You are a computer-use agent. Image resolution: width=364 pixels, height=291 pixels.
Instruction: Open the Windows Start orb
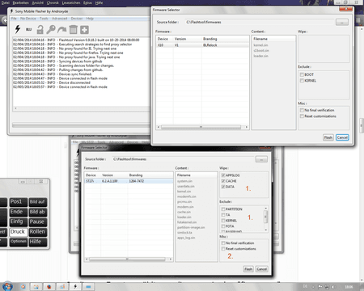tap(7, 286)
